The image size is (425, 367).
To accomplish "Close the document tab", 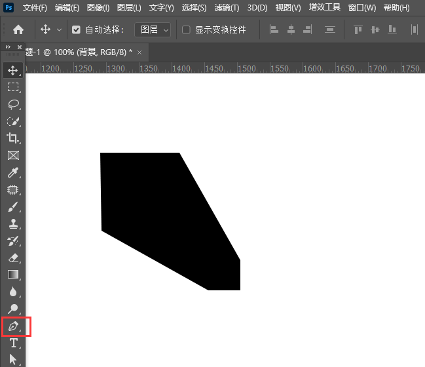I will tap(140, 52).
